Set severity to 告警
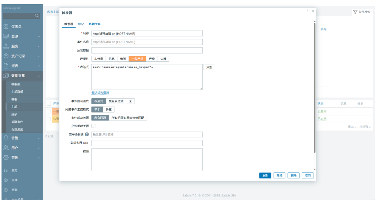375x204 pixels. coord(123,59)
